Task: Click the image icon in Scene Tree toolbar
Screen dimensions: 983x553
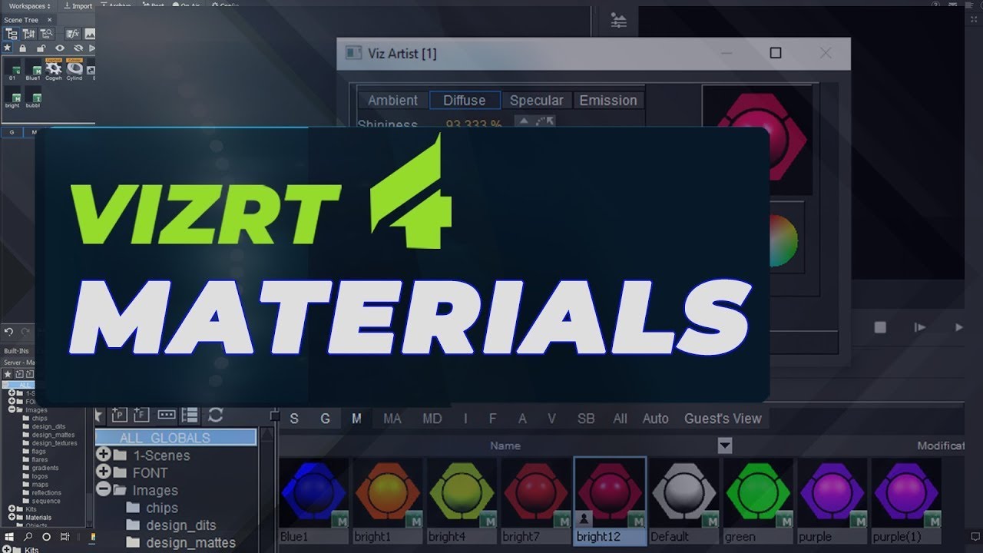Action: tap(90, 34)
